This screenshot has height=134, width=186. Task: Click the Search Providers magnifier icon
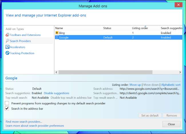pyautogui.click(x=7, y=41)
